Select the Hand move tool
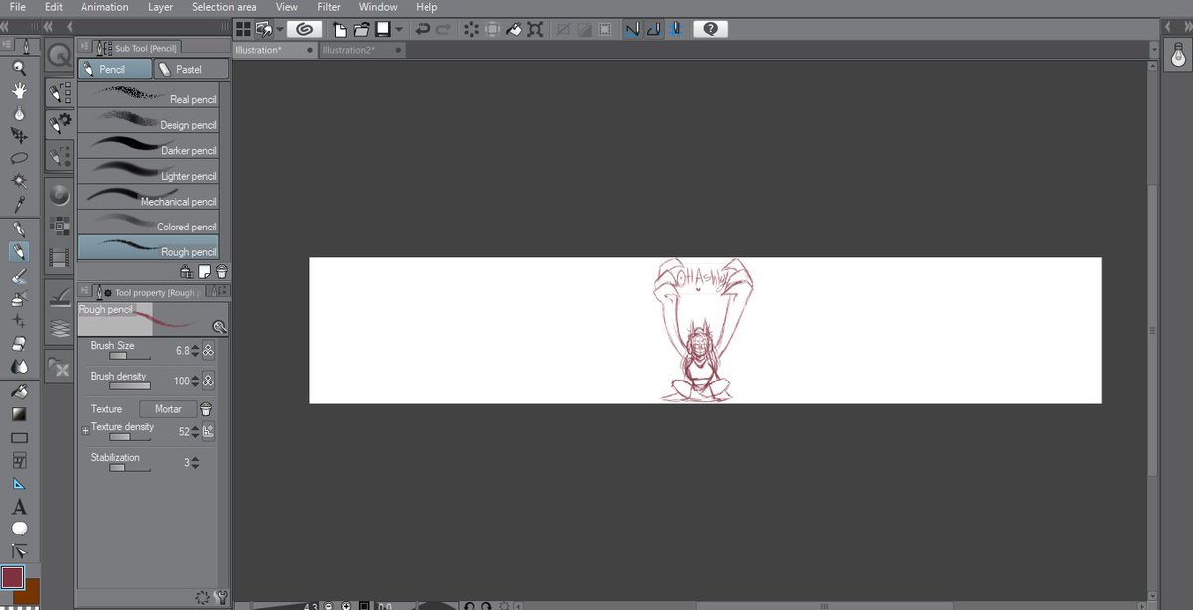 (18, 90)
